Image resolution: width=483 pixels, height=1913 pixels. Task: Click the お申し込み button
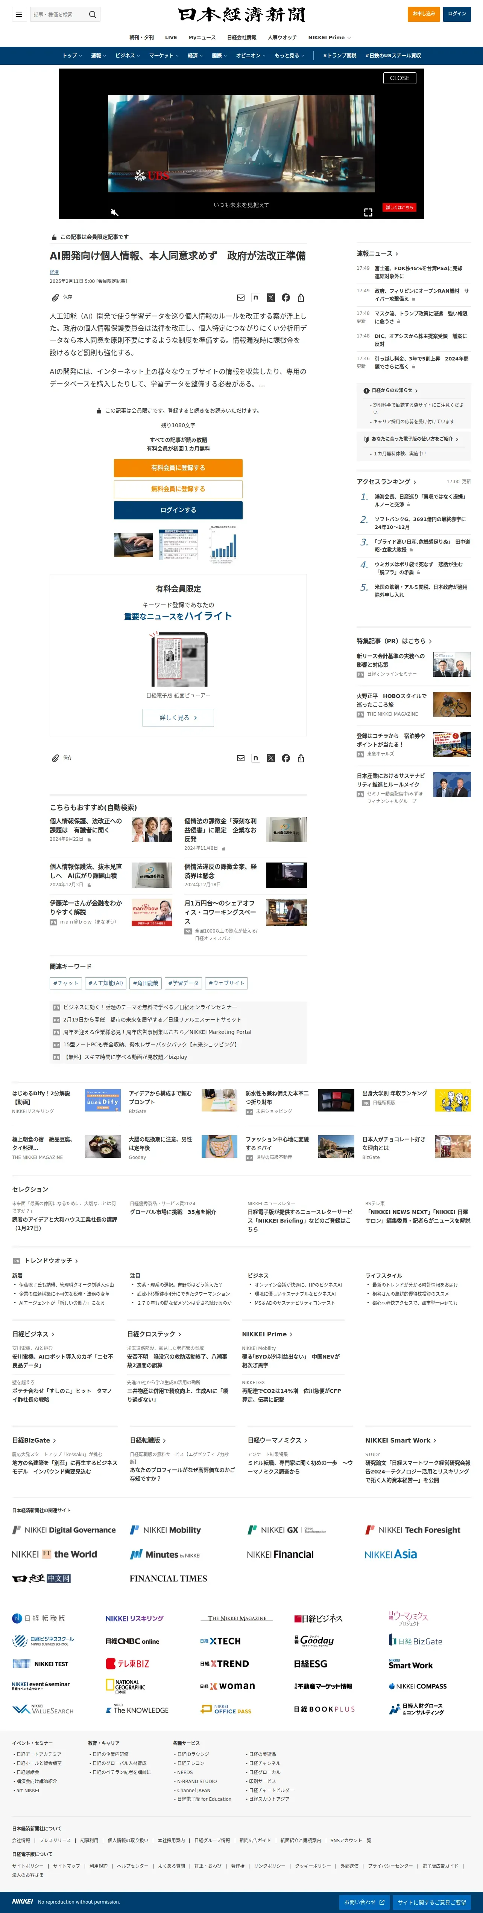pos(424,13)
